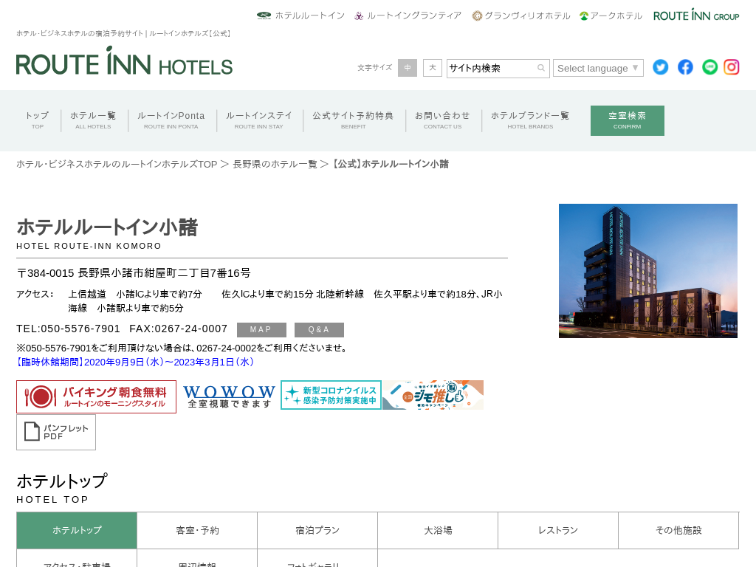The image size is (756, 567).
Task: Open the WOWOW 全室視聴できます banner
Action: tap(229, 396)
